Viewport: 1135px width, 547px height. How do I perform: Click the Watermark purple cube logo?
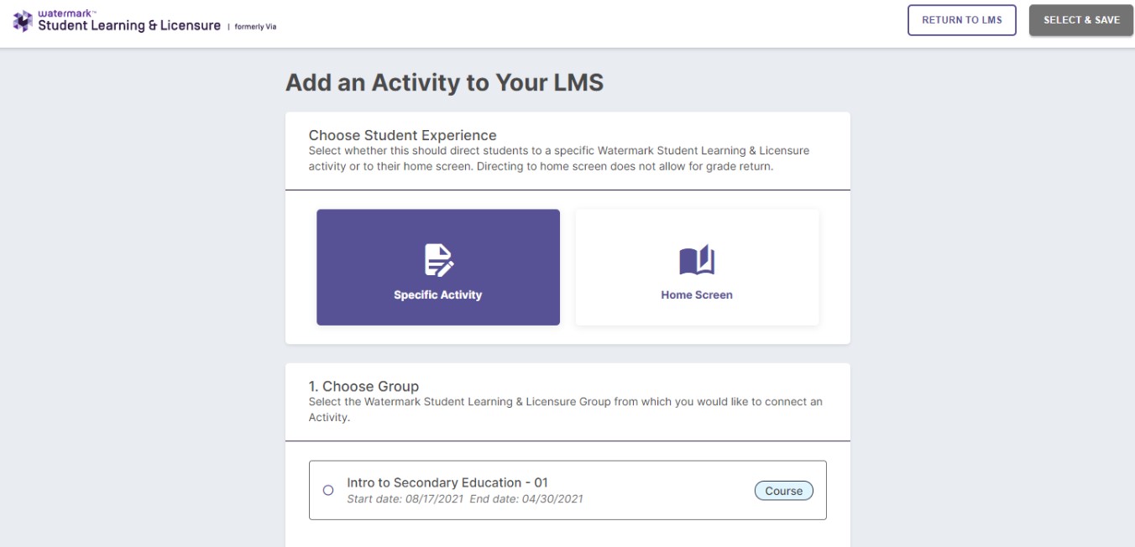pyautogui.click(x=23, y=21)
